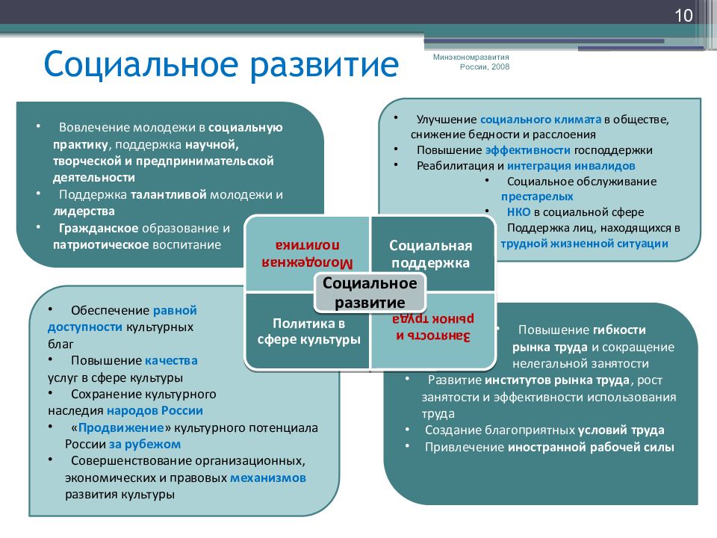The image size is (717, 538).
Task: Click the bold word "патриотическое"
Action: click(x=101, y=245)
